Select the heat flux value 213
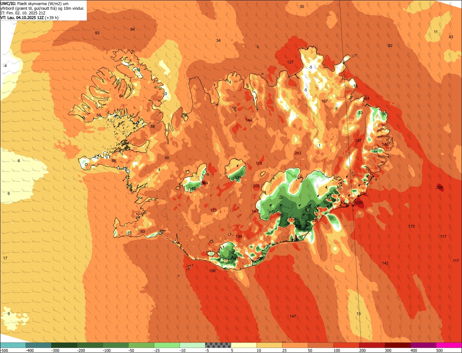The height and width of the screenshot is (353, 462). (298, 153)
